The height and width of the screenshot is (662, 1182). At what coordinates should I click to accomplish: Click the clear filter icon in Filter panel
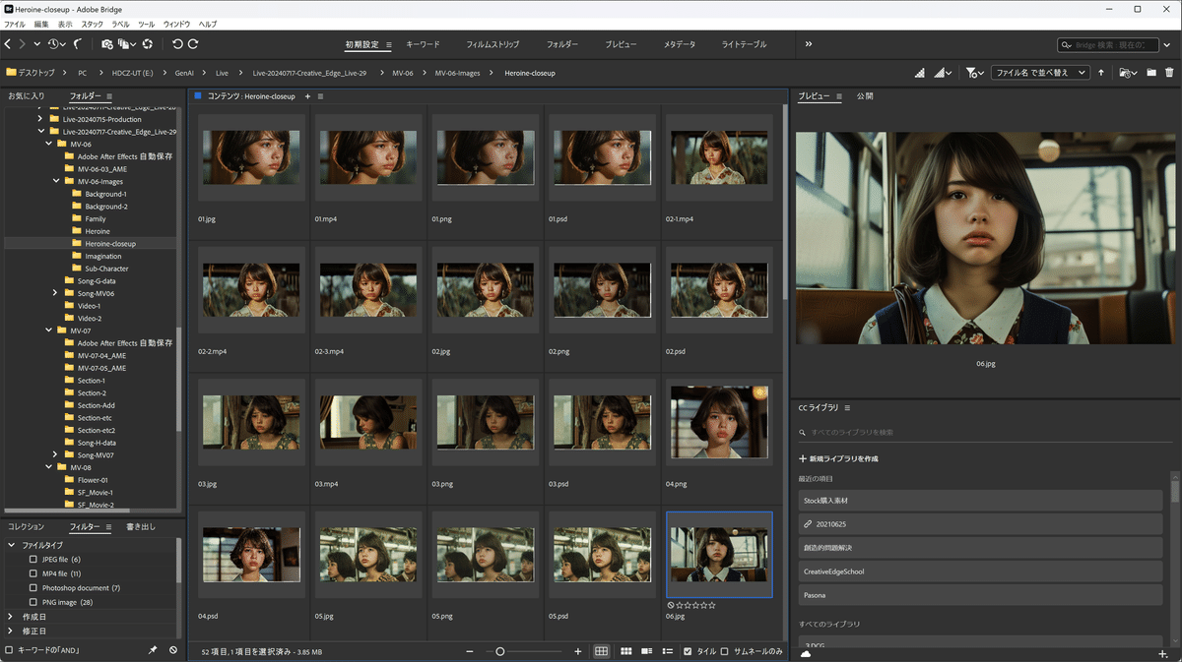tap(173, 650)
